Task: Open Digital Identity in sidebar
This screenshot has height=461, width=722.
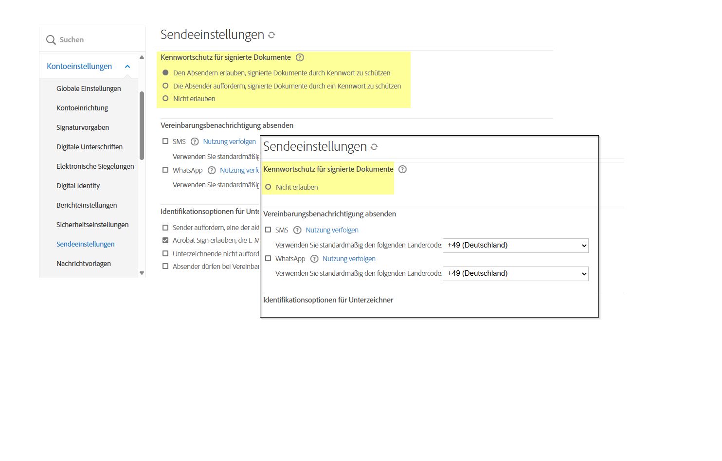Action: (x=78, y=186)
